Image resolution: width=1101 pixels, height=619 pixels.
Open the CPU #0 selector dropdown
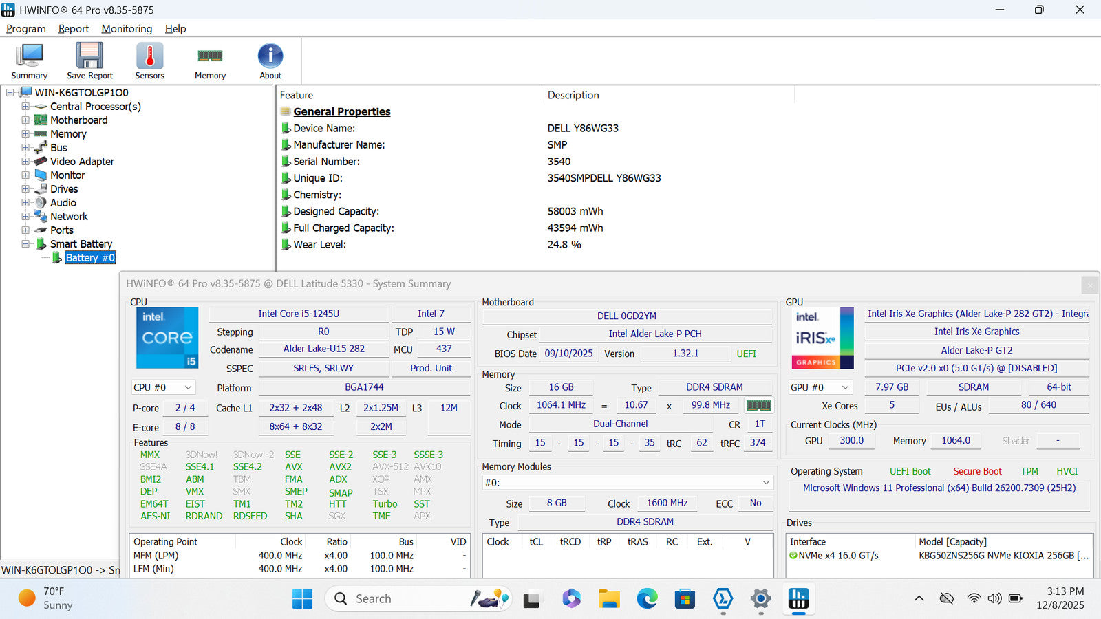[163, 387]
